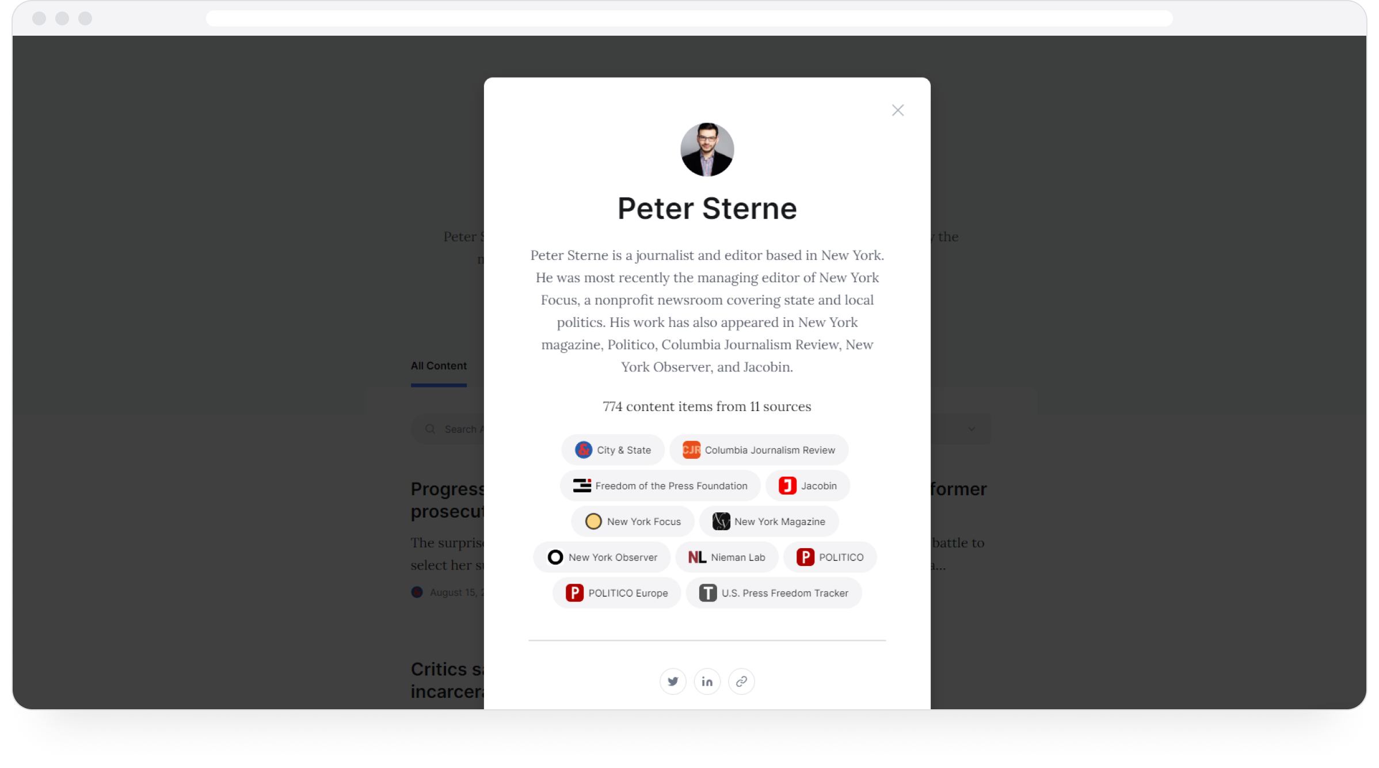Choose the Jacobin source chip
Screen dimensions: 1379x768
[807, 486]
